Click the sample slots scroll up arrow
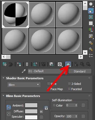Screen dimensions: 95x120 (x=85, y=3)
